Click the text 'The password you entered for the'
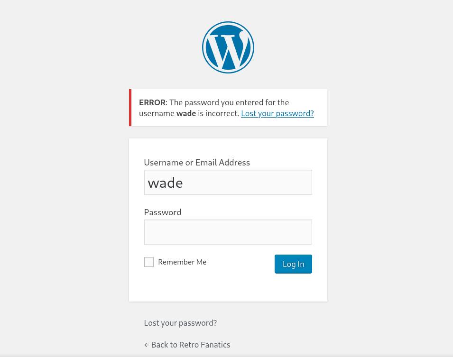The width and height of the screenshot is (453, 357). pyautogui.click(x=229, y=102)
